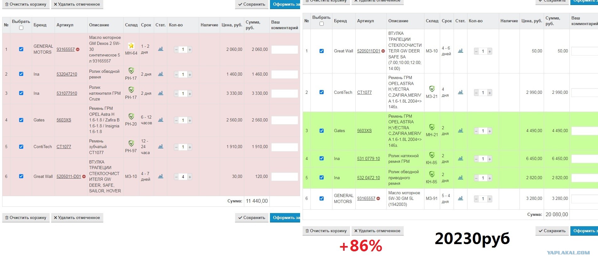Uncheck GENERAL MOTORS row in right cart
Screen dimensions: 598x262
pos(321,198)
